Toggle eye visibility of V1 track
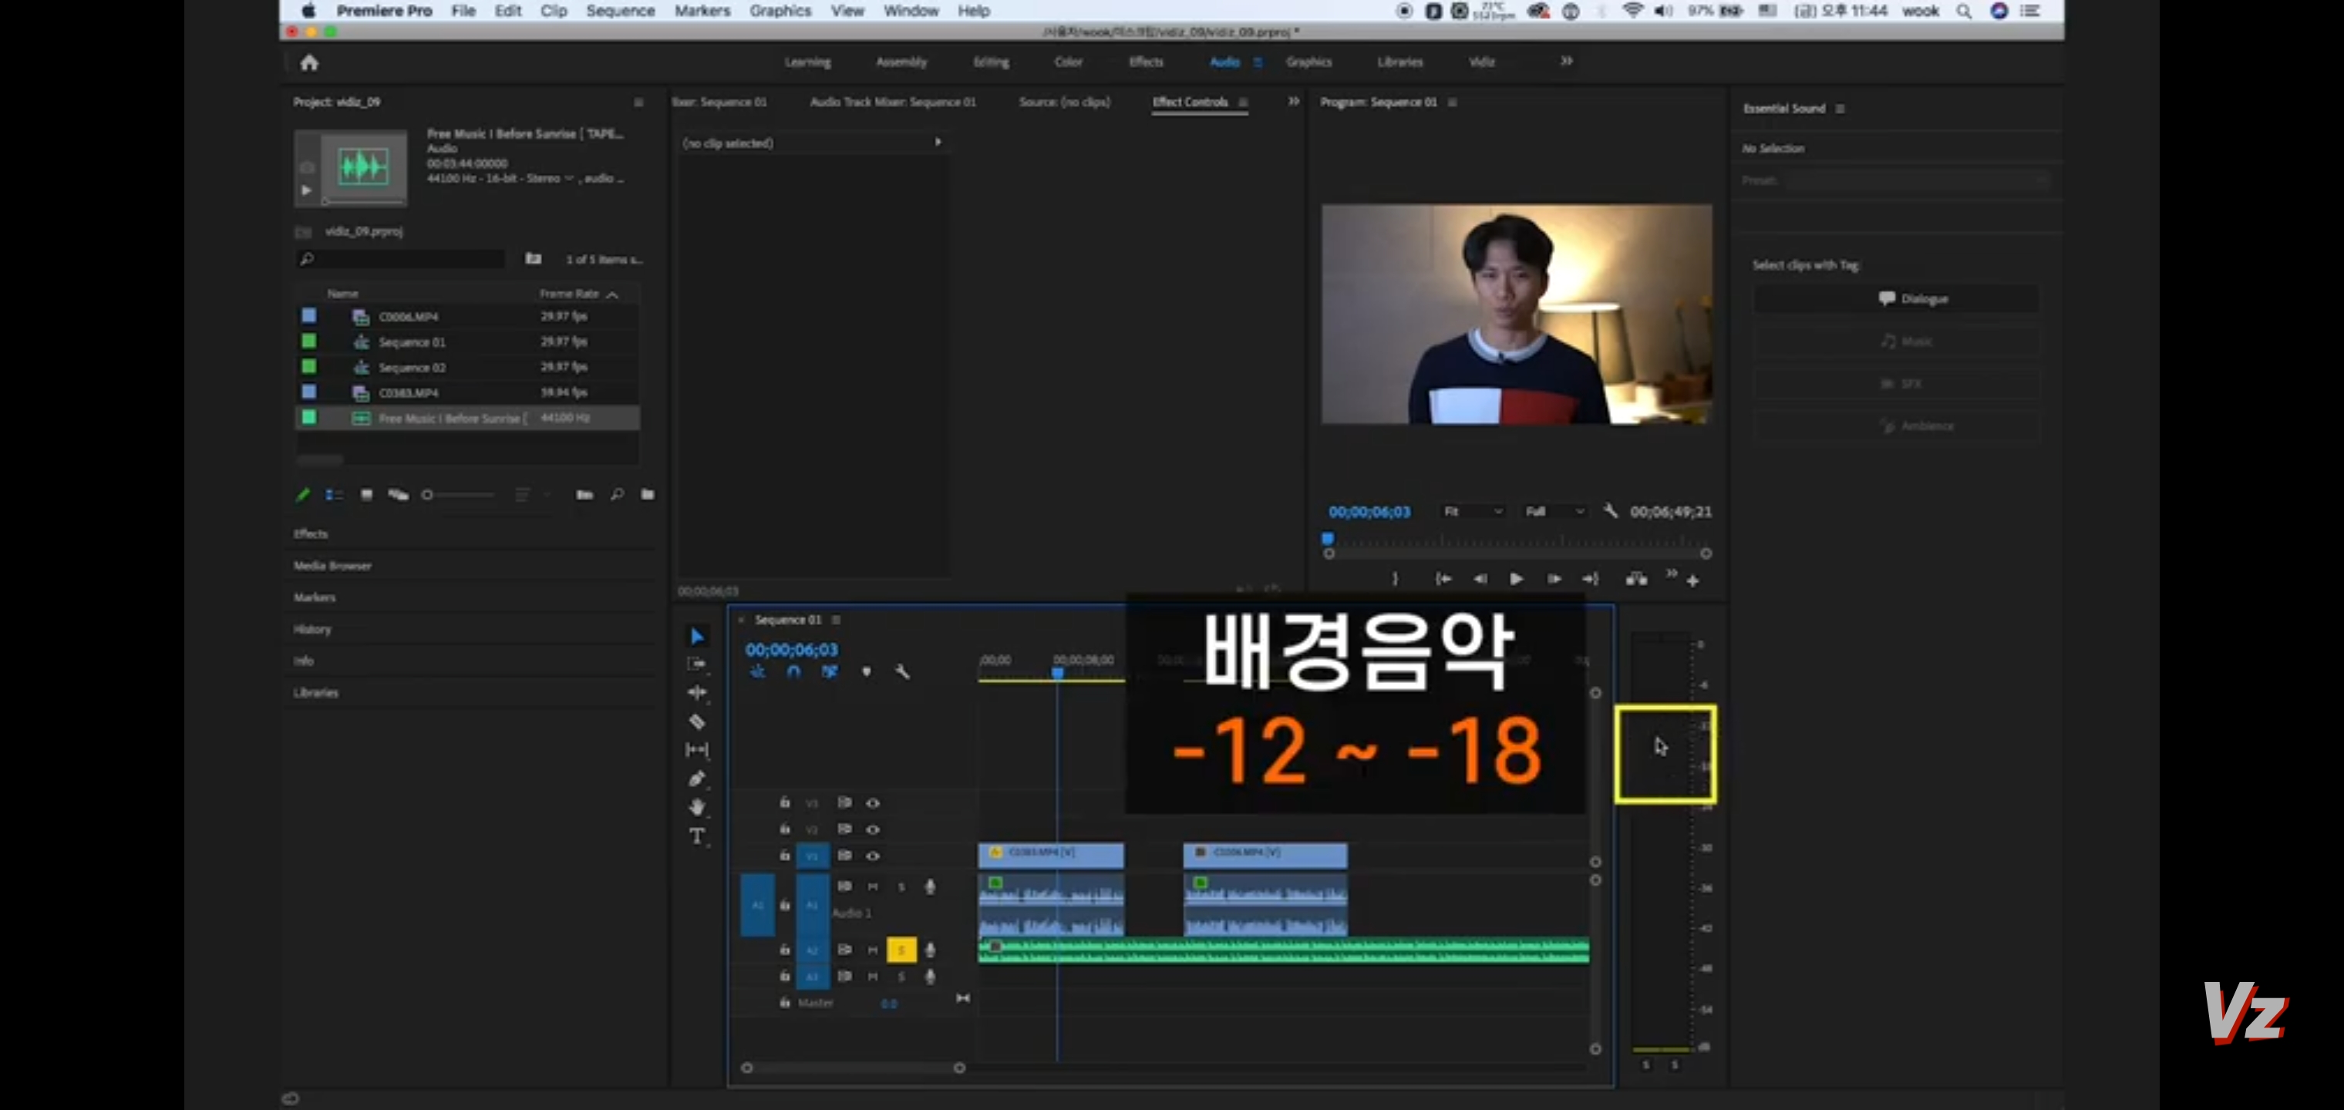 (x=873, y=856)
